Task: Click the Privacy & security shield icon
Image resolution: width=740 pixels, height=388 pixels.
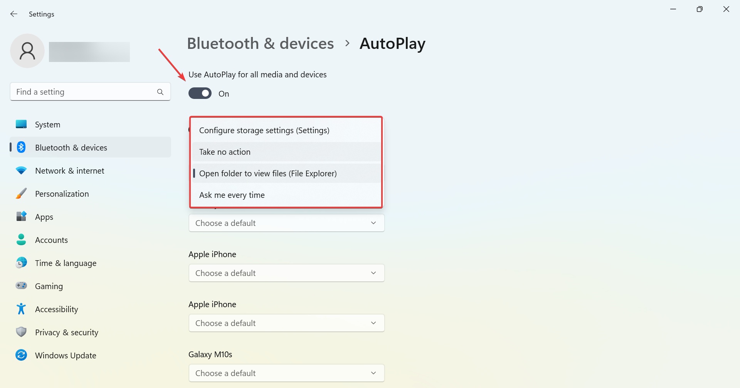Action: point(21,332)
